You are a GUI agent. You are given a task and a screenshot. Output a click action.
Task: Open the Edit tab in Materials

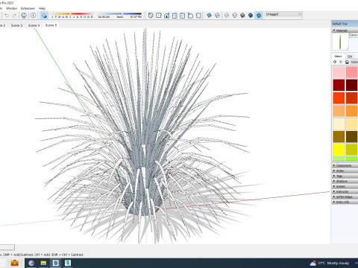(x=350, y=57)
